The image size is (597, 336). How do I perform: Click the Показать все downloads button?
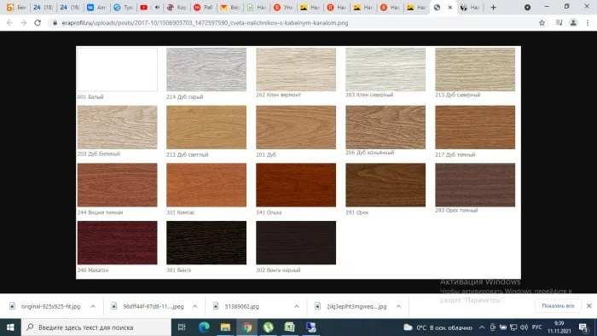click(558, 306)
